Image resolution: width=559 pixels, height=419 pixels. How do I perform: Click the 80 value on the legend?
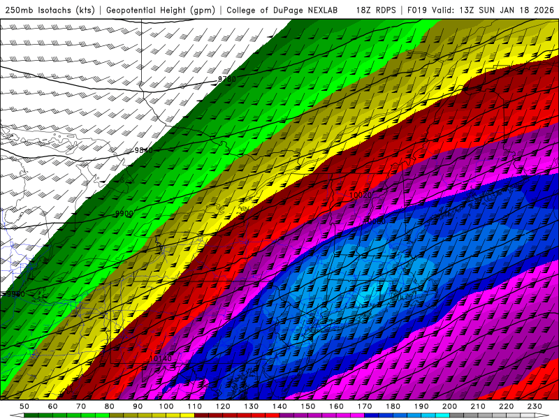pos(110,406)
